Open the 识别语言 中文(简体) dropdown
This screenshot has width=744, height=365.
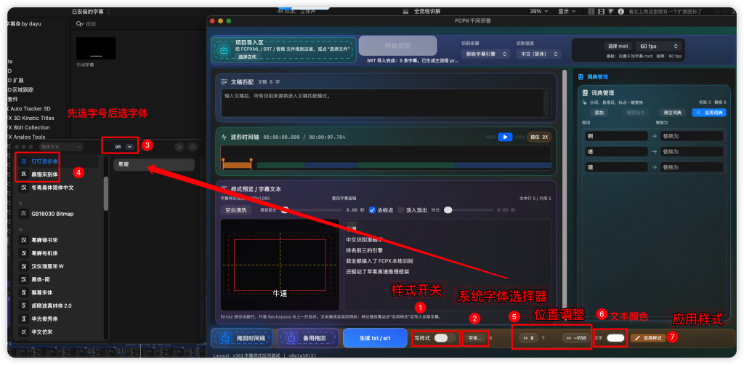pos(538,54)
